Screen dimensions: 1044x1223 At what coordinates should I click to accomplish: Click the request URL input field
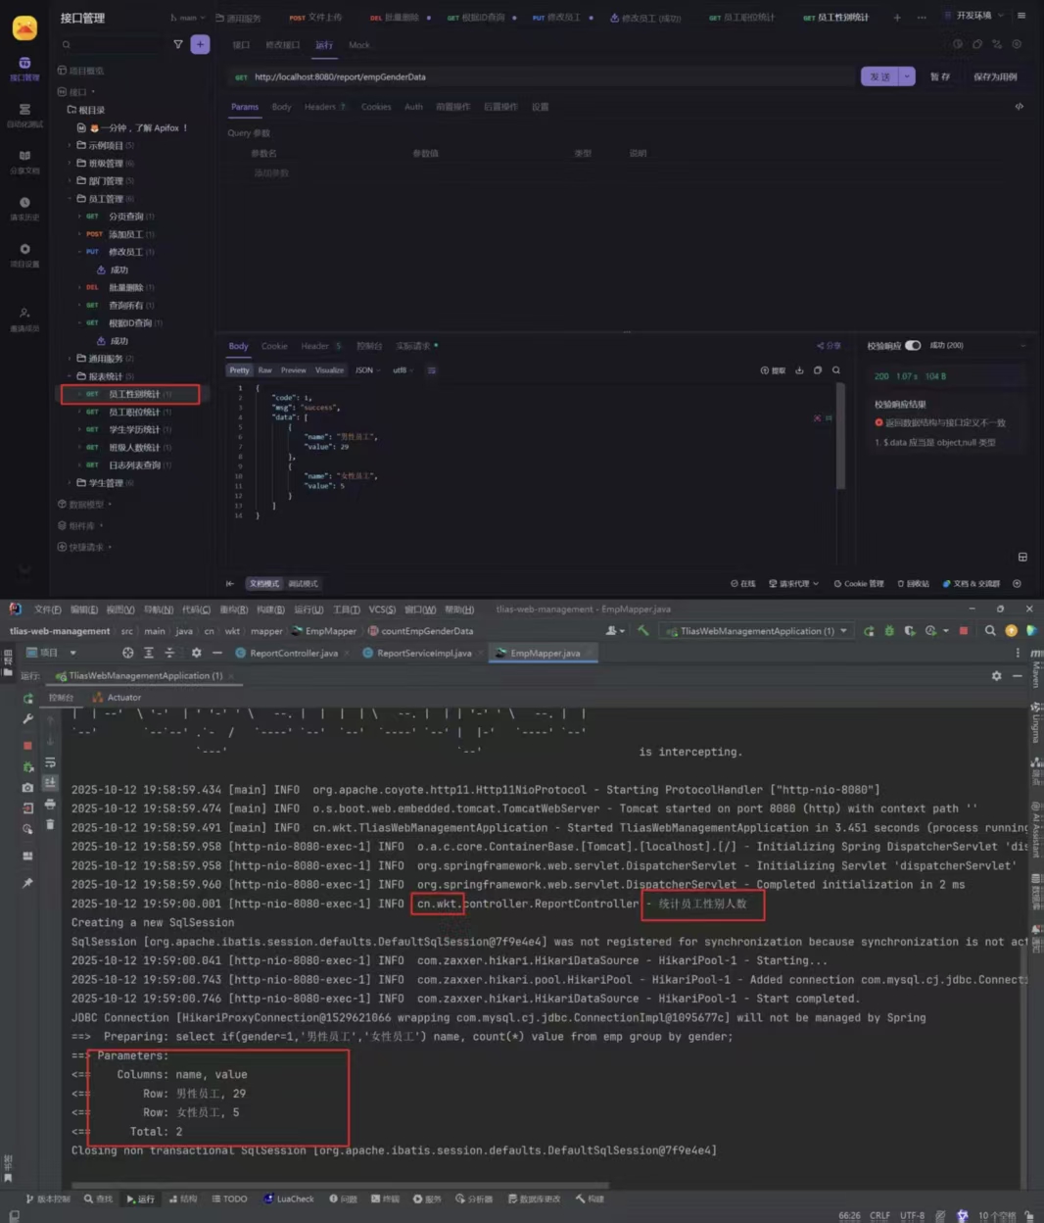point(548,76)
